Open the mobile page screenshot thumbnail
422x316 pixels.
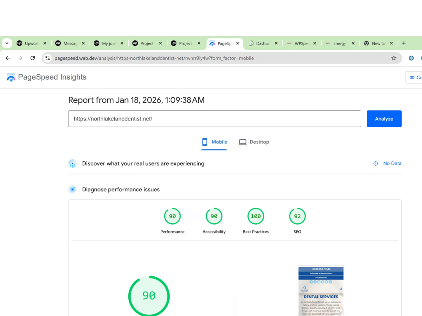(321, 291)
